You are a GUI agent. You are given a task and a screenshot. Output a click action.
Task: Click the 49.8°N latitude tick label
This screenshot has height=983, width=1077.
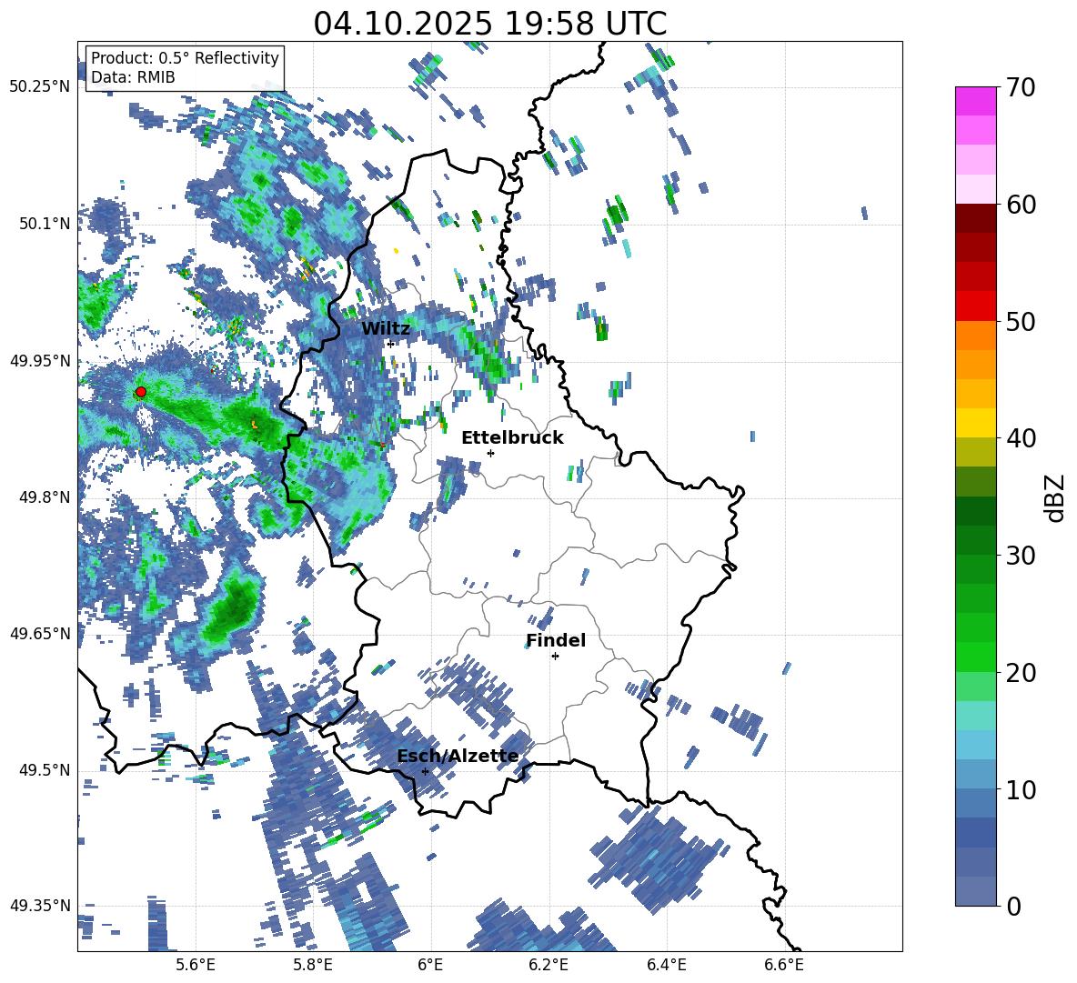44,497
